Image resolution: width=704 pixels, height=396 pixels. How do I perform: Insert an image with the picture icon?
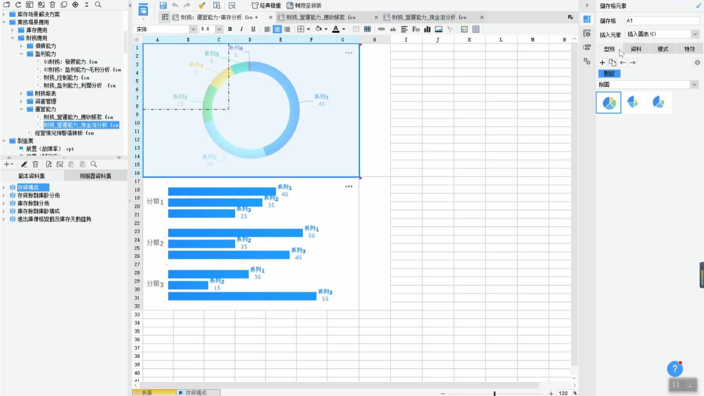point(439,29)
